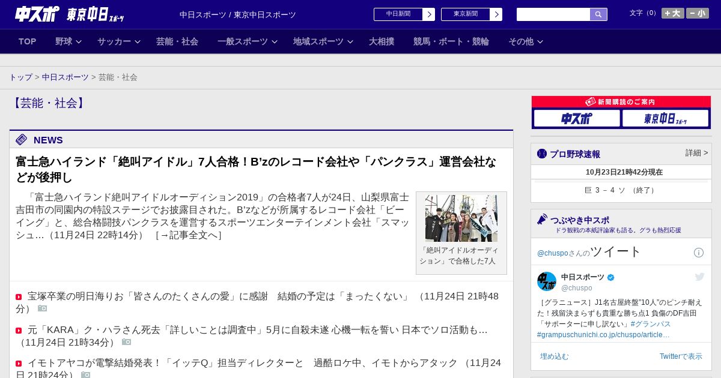Open the サッカー menu item

pos(114,41)
